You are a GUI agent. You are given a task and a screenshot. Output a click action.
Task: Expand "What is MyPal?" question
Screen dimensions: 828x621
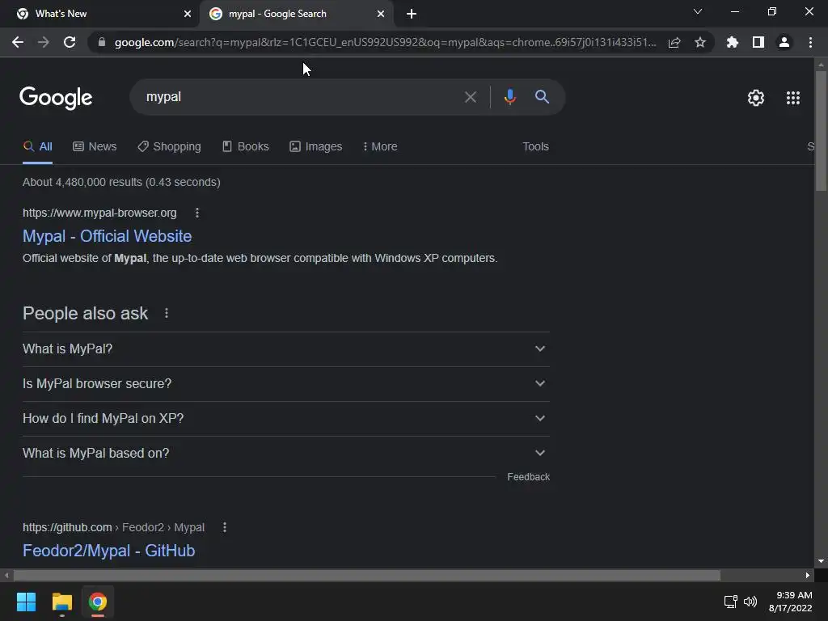pyautogui.click(x=286, y=349)
